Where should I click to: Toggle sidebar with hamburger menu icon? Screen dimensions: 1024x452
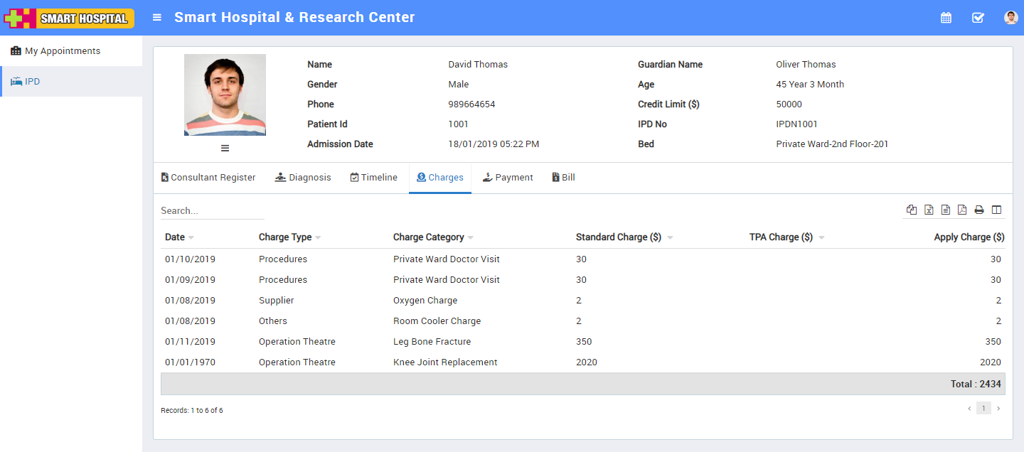(x=157, y=18)
